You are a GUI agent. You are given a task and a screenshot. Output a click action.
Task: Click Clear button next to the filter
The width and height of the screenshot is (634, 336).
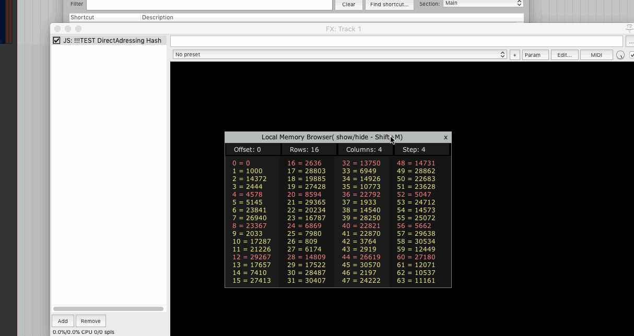point(348,4)
